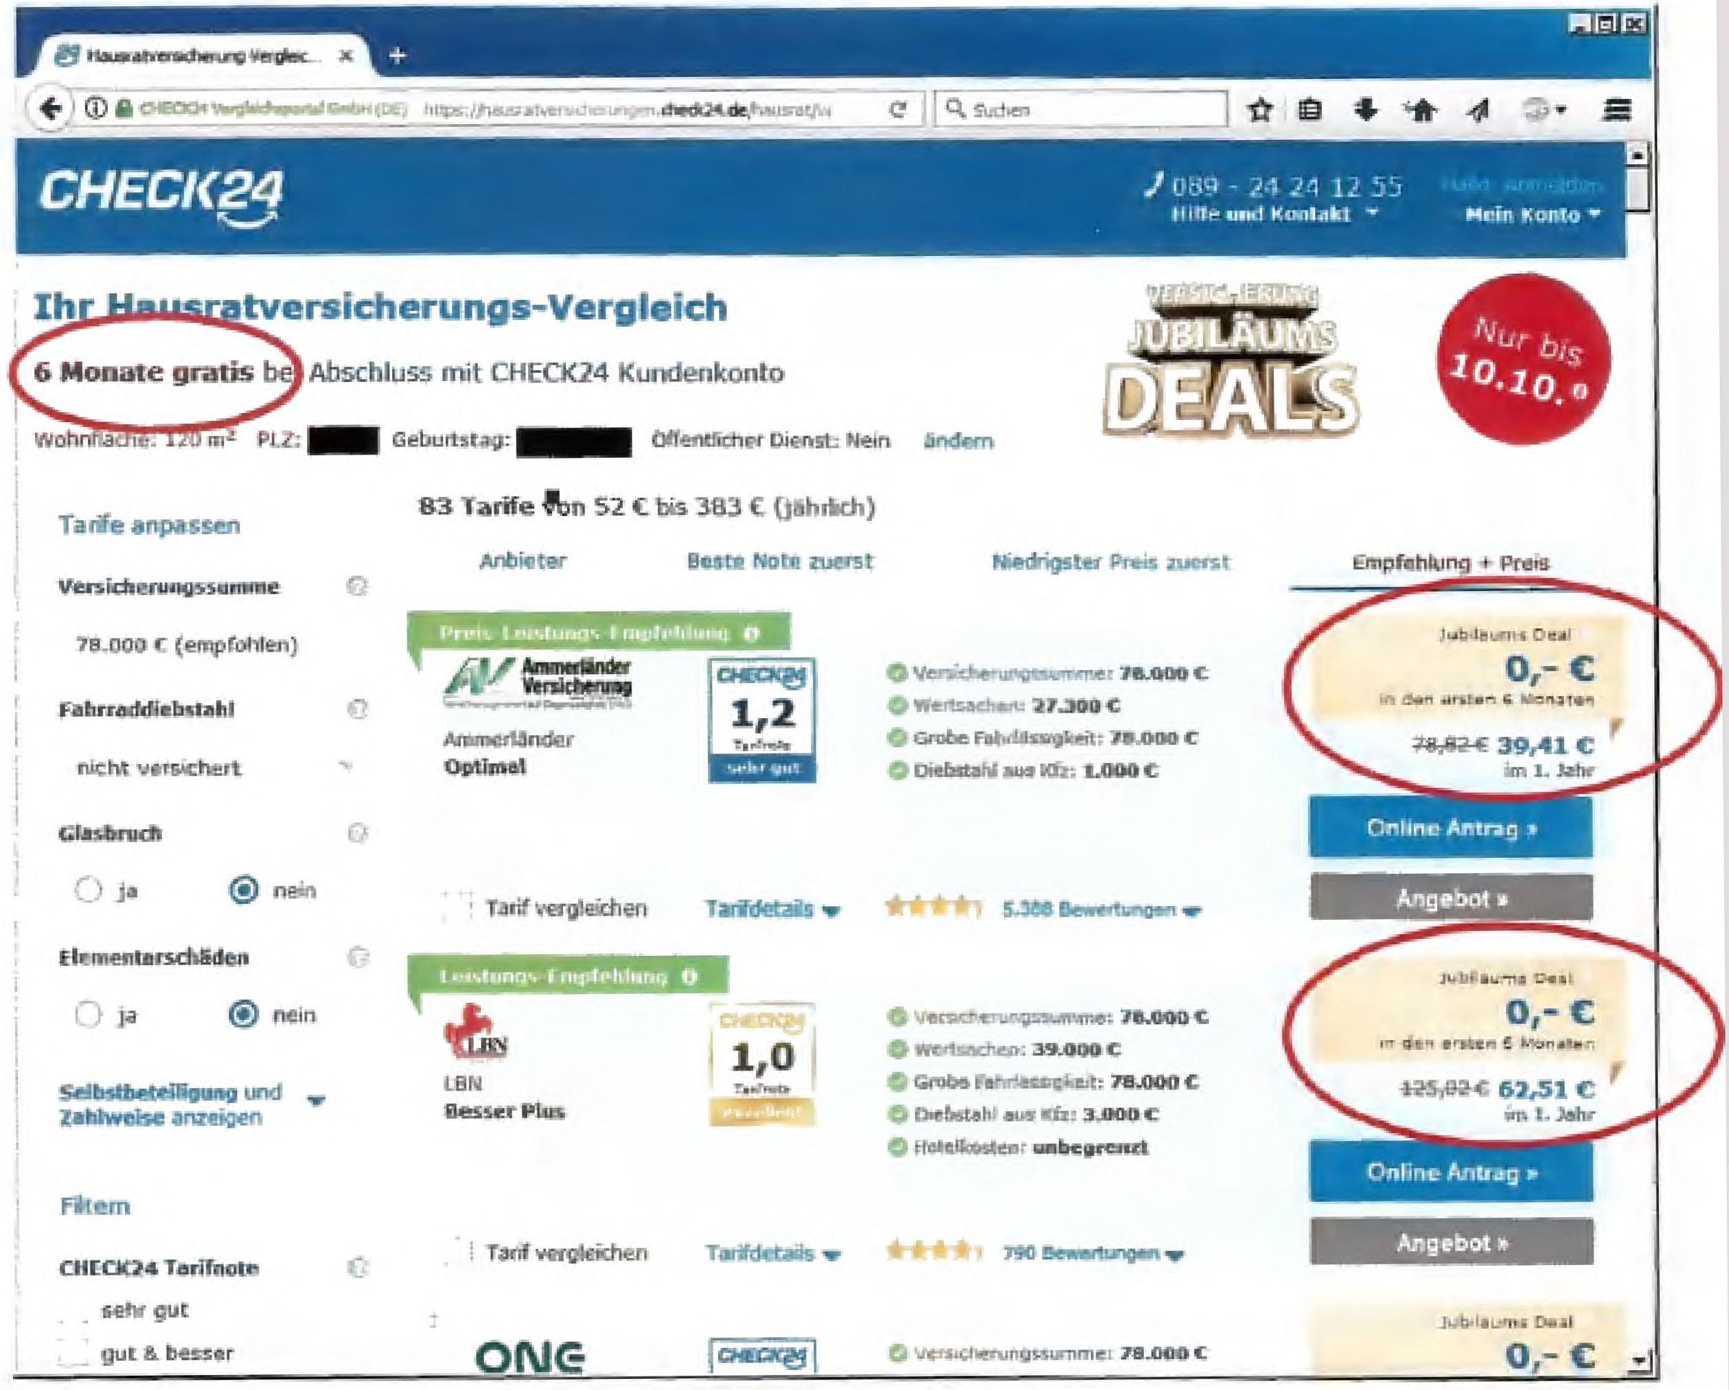Focus the Suchen search field
Screen dimensions: 1729x1390
tap(1081, 109)
